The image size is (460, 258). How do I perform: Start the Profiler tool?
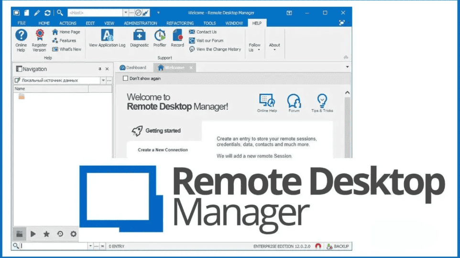click(x=160, y=38)
